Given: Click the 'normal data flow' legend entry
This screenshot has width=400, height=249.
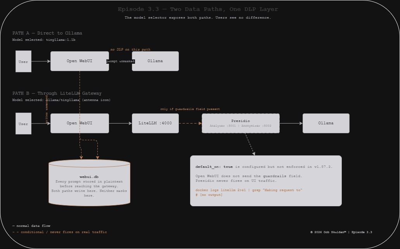Looking at the screenshot, I should (31, 226).
